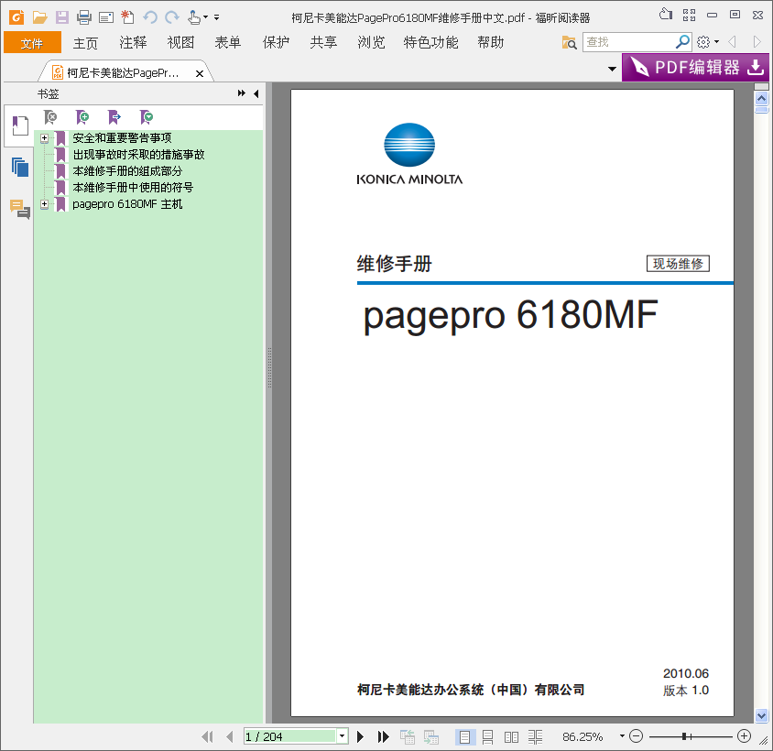Switch to the 保护 ribbon tab

click(x=276, y=43)
